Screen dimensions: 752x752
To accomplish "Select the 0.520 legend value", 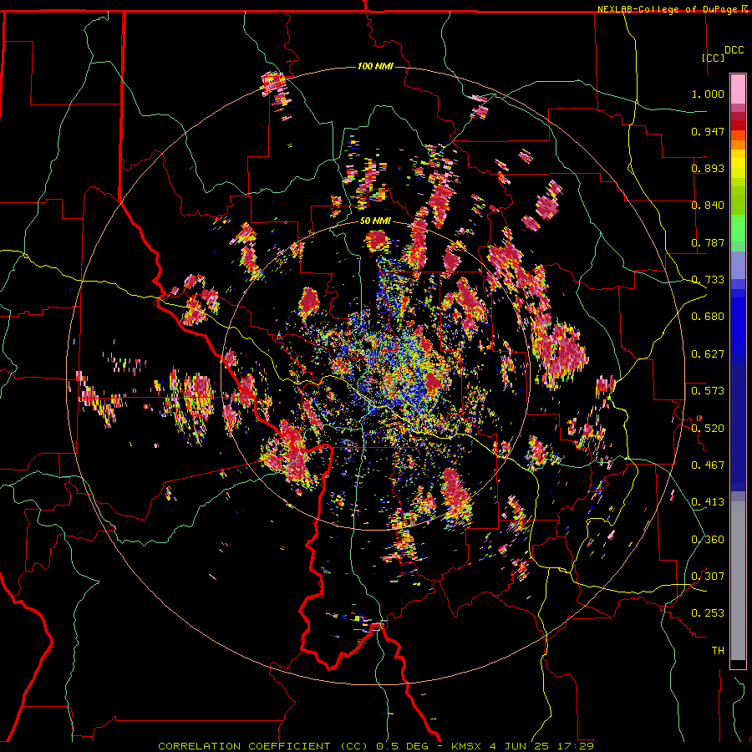I will click(x=708, y=429).
